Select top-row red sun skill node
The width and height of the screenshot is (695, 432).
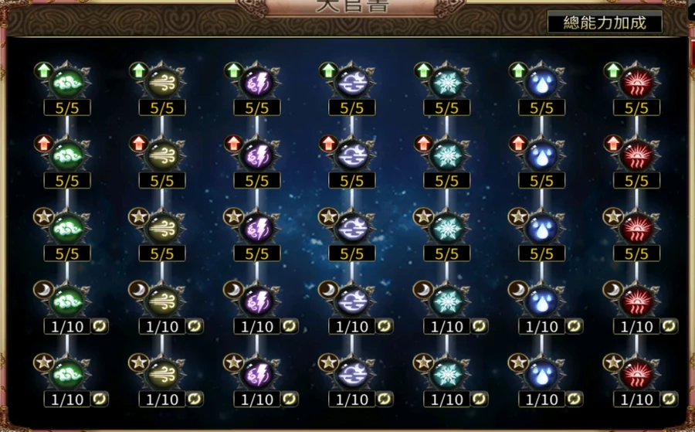pyautogui.click(x=636, y=83)
